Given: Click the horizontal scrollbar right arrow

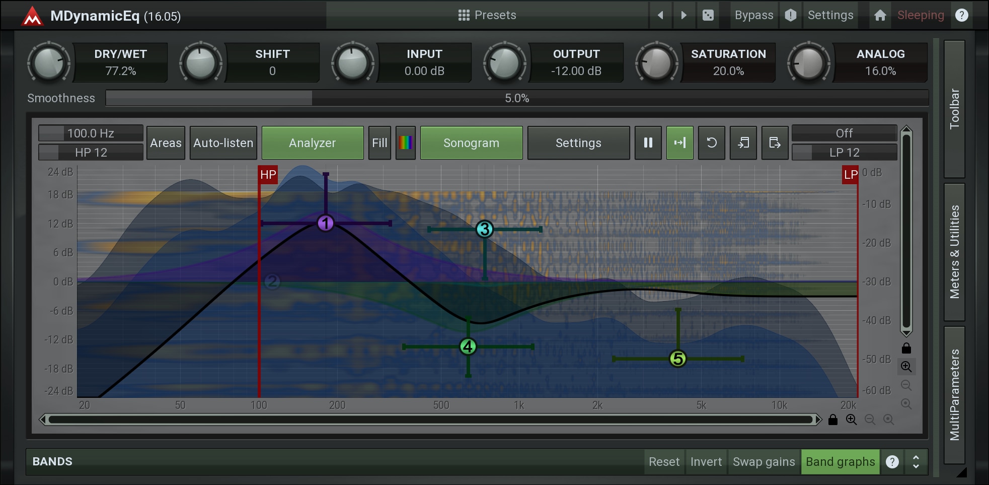Looking at the screenshot, I should pos(818,420).
